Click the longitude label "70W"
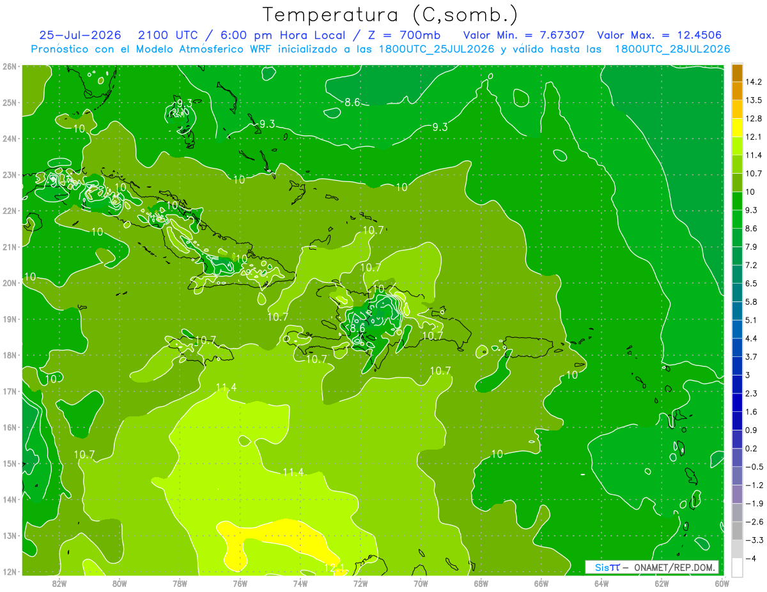 click(x=421, y=583)
